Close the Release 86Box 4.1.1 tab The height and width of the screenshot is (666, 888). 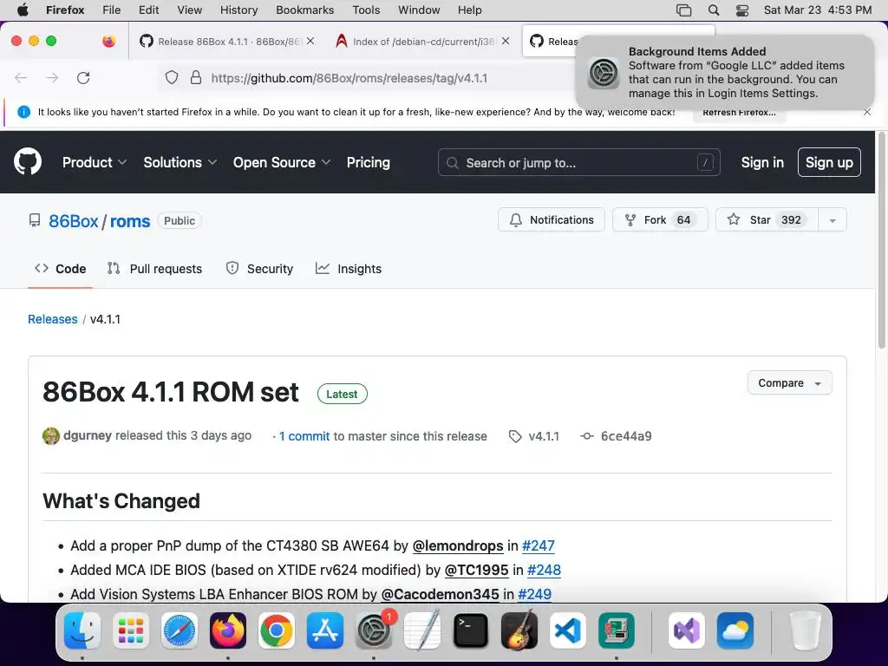pyautogui.click(x=310, y=41)
